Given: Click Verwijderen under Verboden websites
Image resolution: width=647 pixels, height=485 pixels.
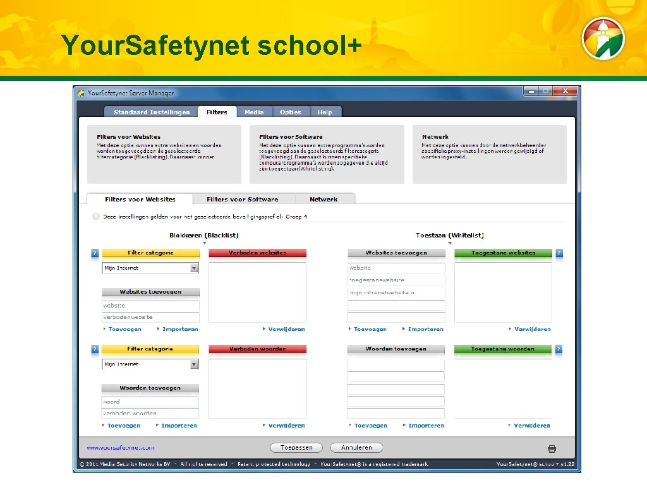Looking at the screenshot, I should pos(287,329).
